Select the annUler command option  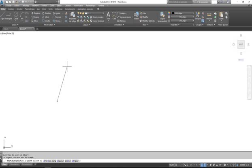point(68,161)
